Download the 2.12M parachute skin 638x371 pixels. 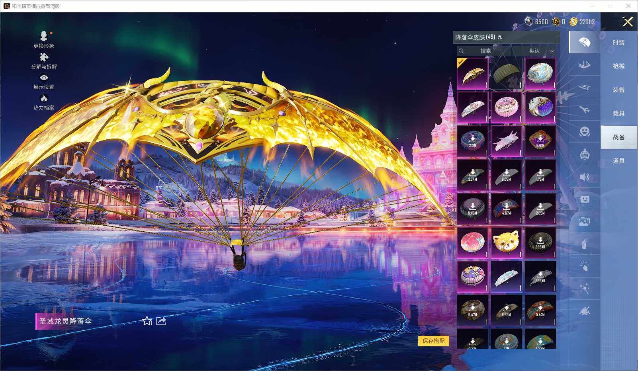pos(472,141)
